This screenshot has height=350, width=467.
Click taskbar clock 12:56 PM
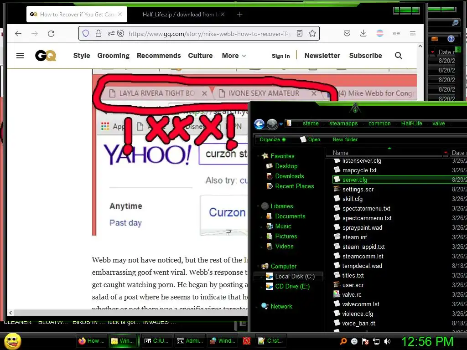pyautogui.click(x=427, y=341)
